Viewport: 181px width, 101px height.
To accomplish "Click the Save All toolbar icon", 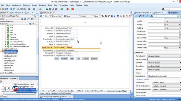I will tap(7, 9).
